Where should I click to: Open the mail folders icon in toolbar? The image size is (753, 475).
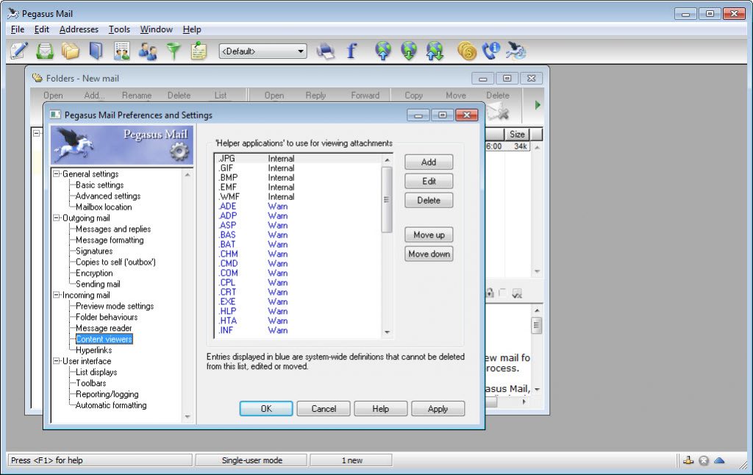pyautogui.click(x=70, y=51)
